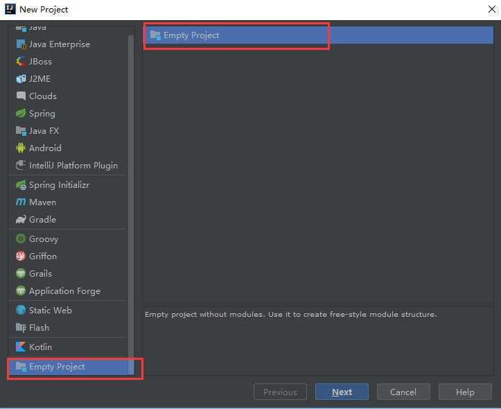This screenshot has height=409, width=501.
Task: Click the Java Enterprise icon
Action: point(21,44)
